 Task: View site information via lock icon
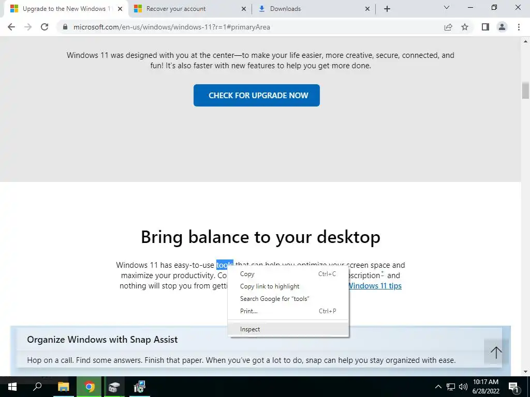click(65, 27)
